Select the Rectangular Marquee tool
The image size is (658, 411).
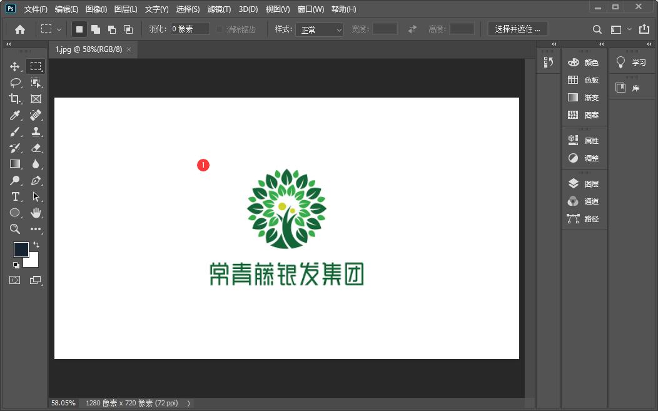coord(36,66)
